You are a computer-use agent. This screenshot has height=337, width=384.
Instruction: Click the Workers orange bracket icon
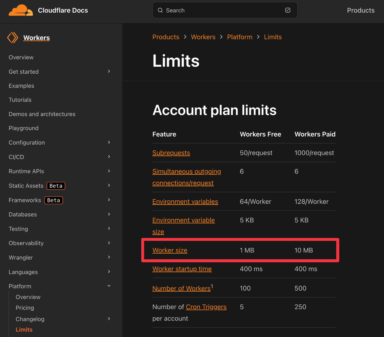(13, 38)
